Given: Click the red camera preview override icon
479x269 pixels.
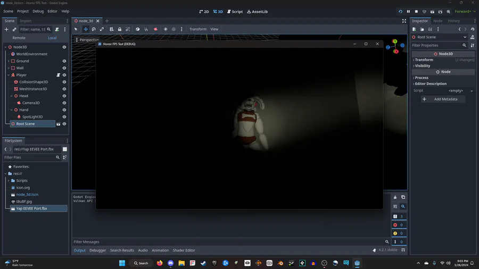Looking at the screenshot, I should (155, 29).
